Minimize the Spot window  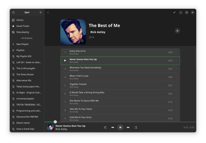pos(181,12)
